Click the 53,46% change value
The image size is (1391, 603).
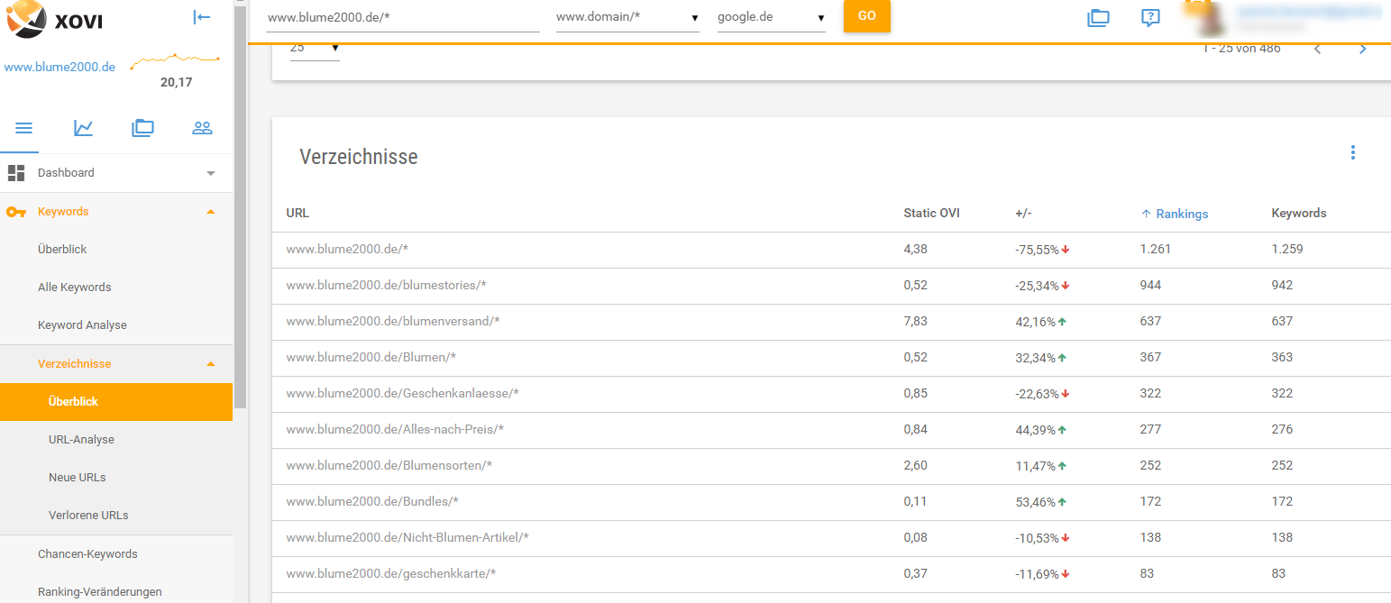click(x=1036, y=502)
